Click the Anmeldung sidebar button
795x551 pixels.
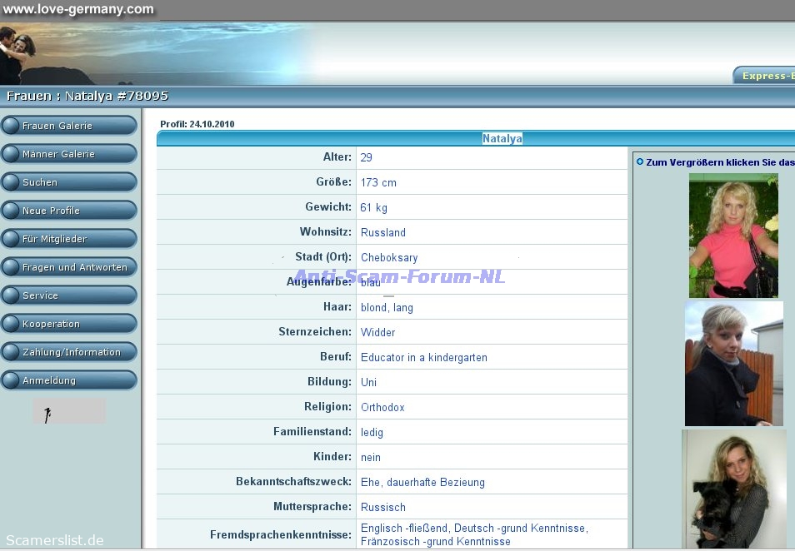[x=68, y=380]
